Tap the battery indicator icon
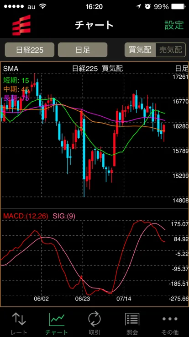 point(178,7)
